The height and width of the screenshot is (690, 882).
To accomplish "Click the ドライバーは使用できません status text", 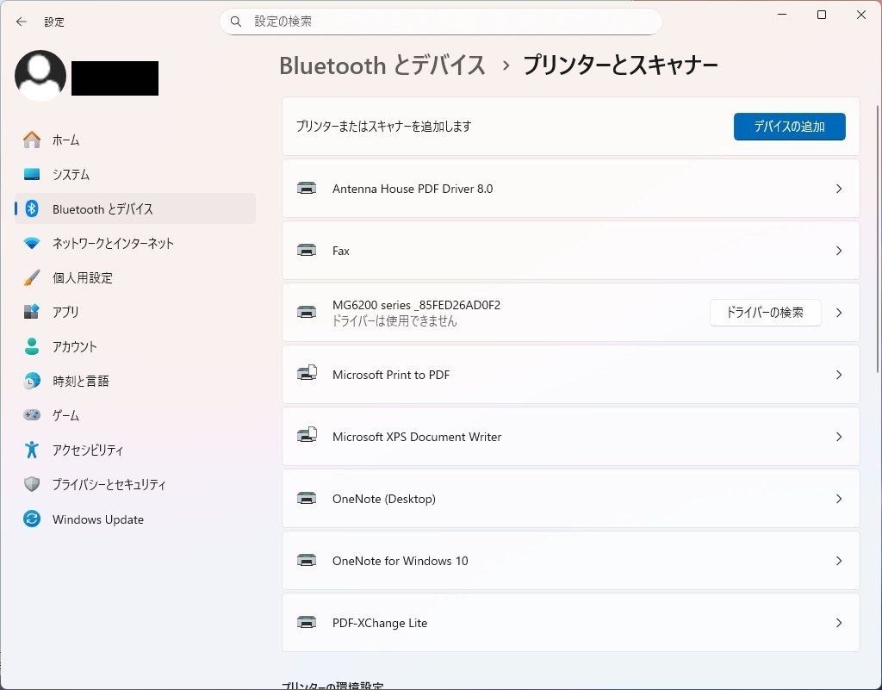I will [394, 321].
